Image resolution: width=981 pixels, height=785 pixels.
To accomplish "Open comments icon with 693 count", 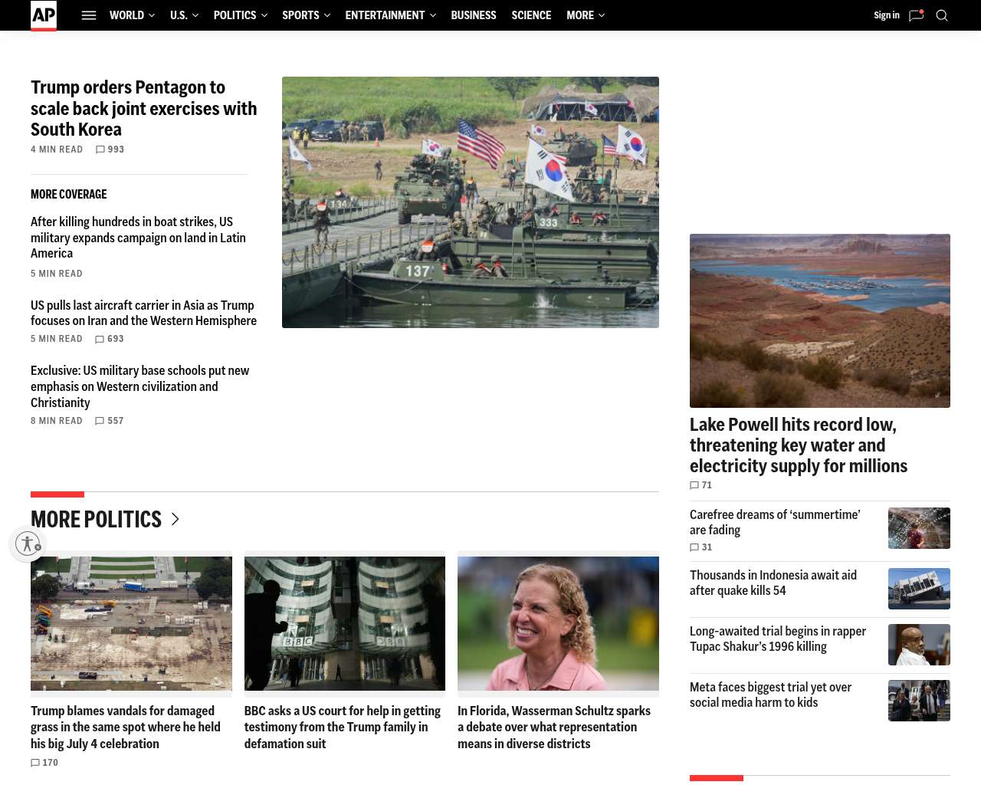I will 100,339.
